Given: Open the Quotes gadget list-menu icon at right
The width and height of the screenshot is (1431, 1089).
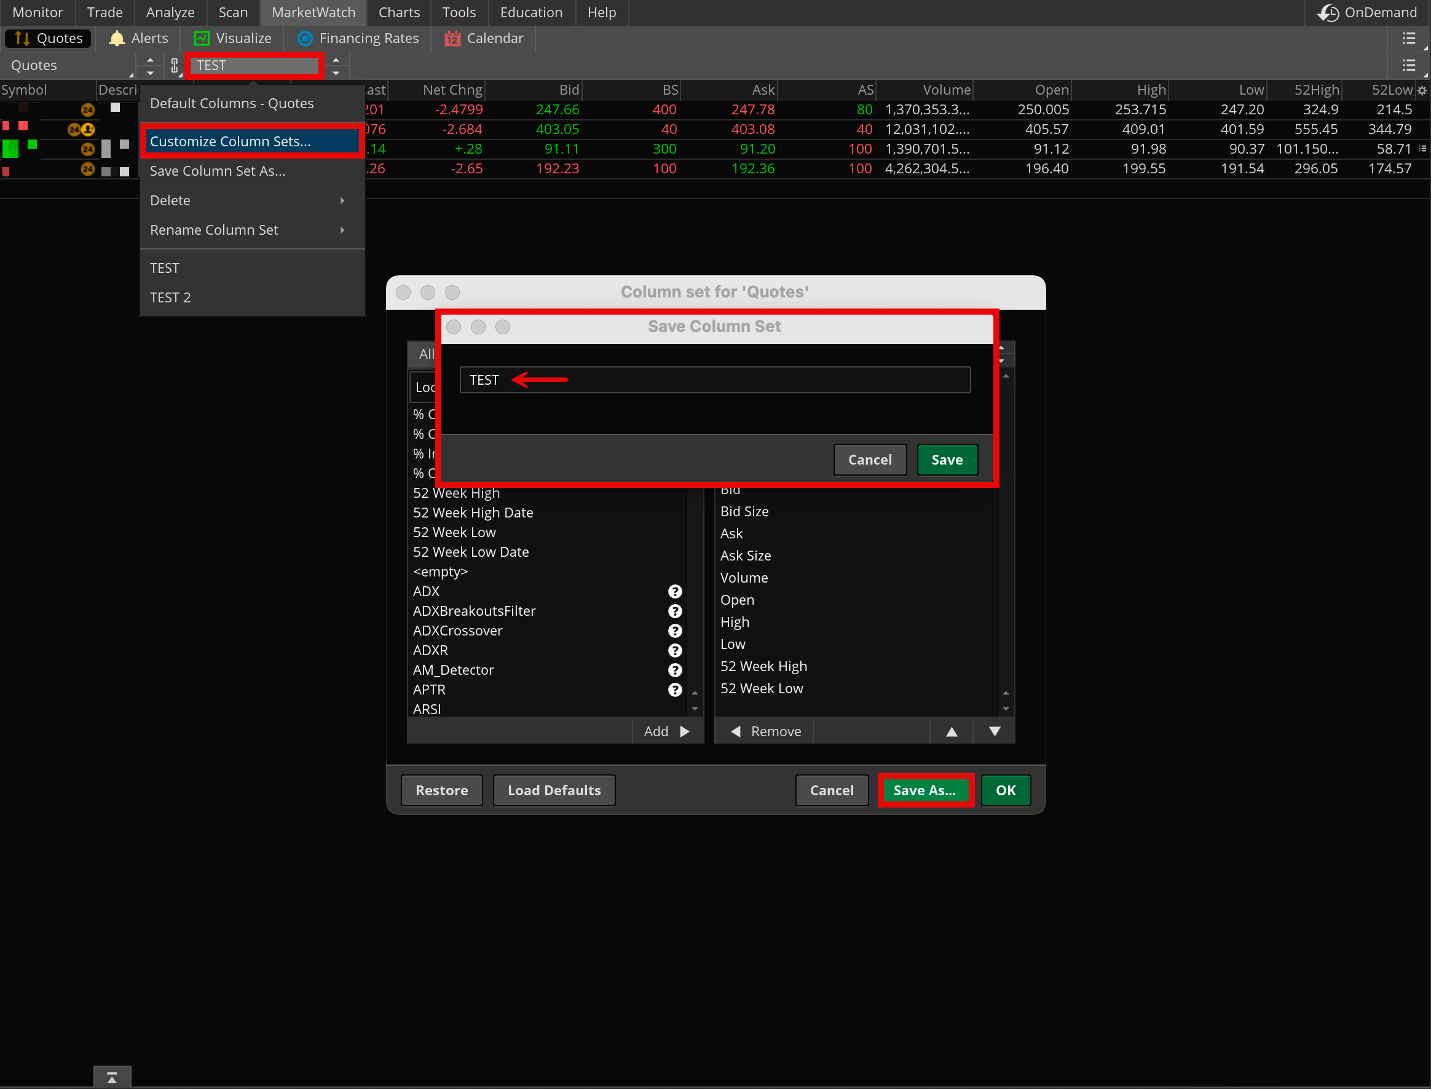Looking at the screenshot, I should coord(1408,65).
